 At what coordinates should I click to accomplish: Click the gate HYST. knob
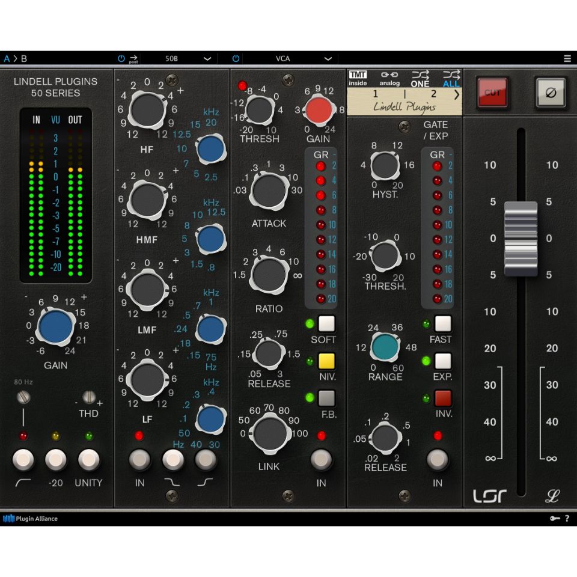[385, 166]
